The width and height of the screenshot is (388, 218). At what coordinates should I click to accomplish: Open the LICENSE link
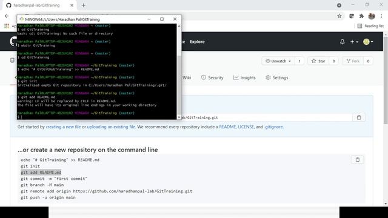(246, 127)
